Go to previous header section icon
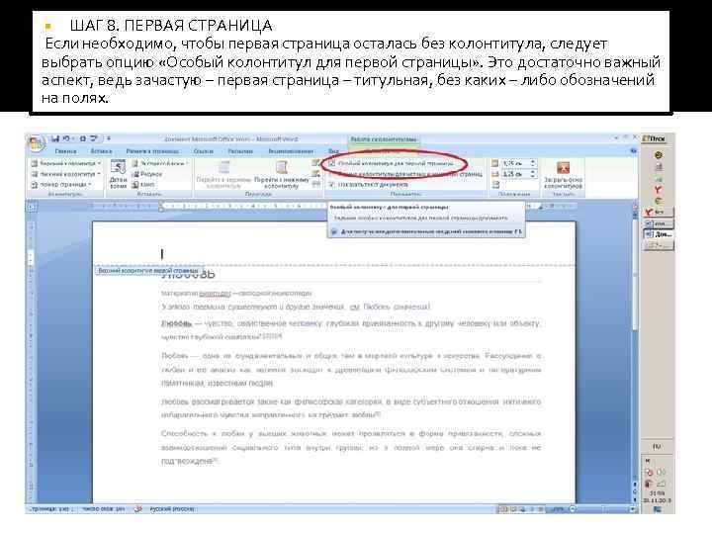Screen dimensions: 712x534 coord(316,163)
